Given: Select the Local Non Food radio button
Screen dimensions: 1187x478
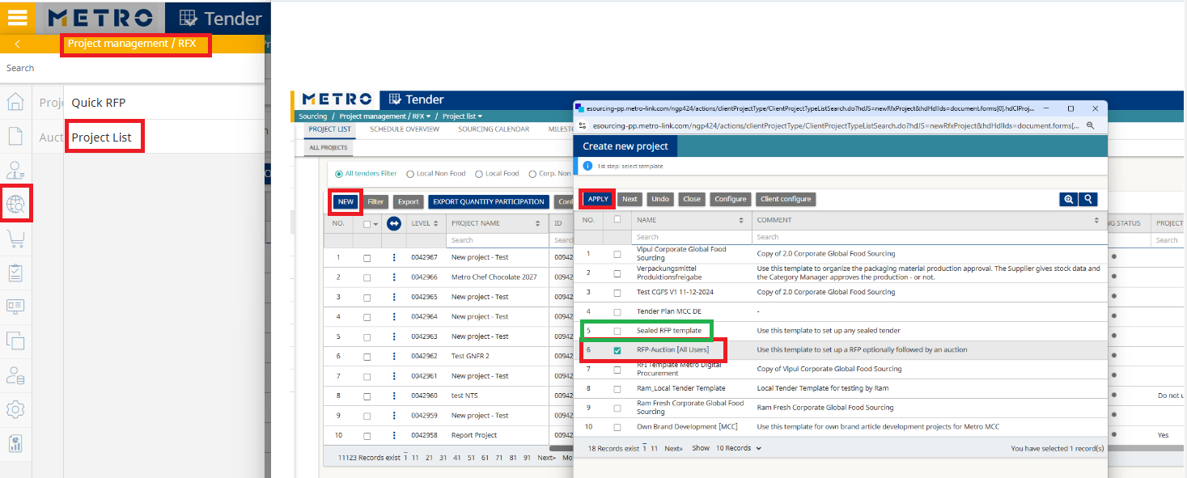Looking at the screenshot, I should (x=410, y=173).
